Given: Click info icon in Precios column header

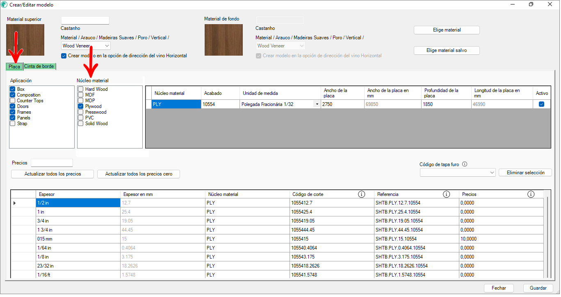Looking at the screenshot, I should click(531, 194).
